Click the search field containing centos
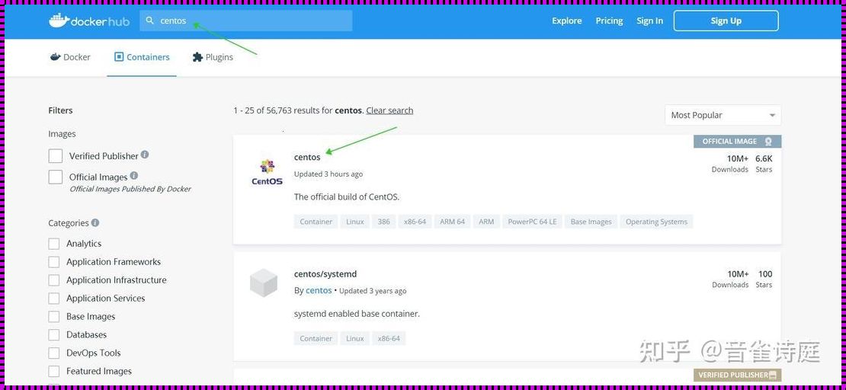 pos(246,21)
